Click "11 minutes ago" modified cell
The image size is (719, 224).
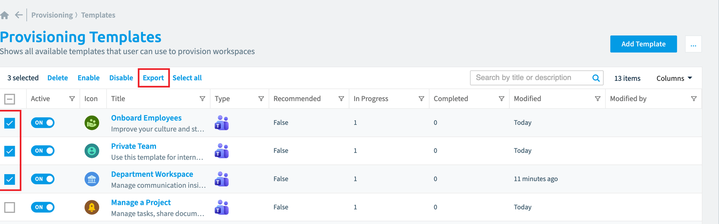click(536, 179)
